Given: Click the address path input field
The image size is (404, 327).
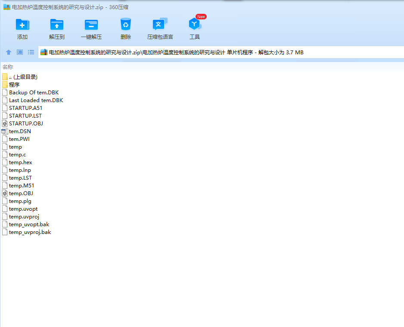Looking at the screenshot, I should point(221,52).
